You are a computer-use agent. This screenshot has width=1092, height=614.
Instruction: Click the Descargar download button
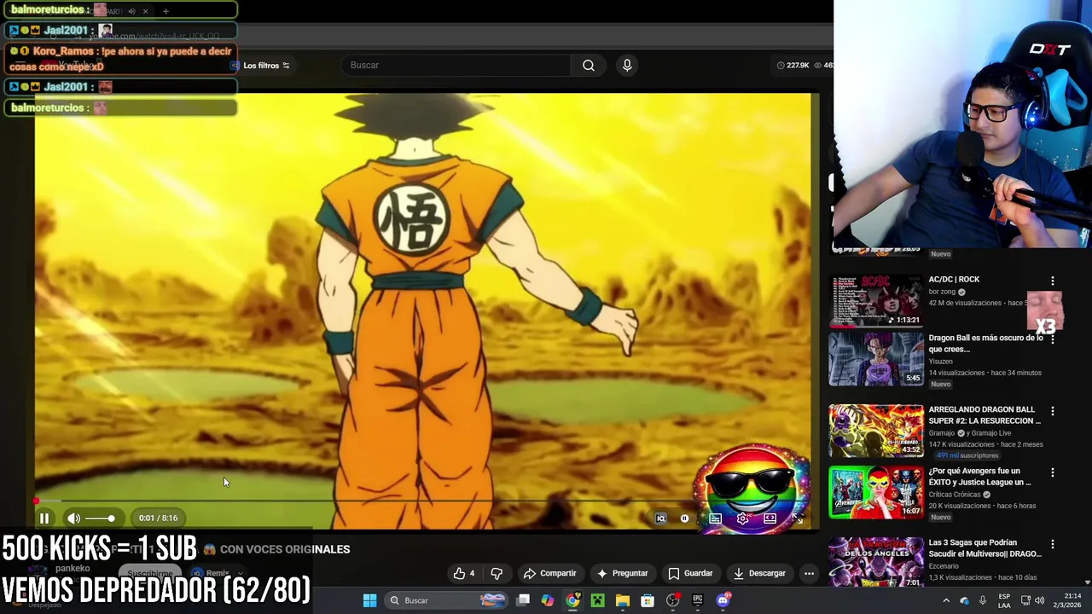point(759,573)
